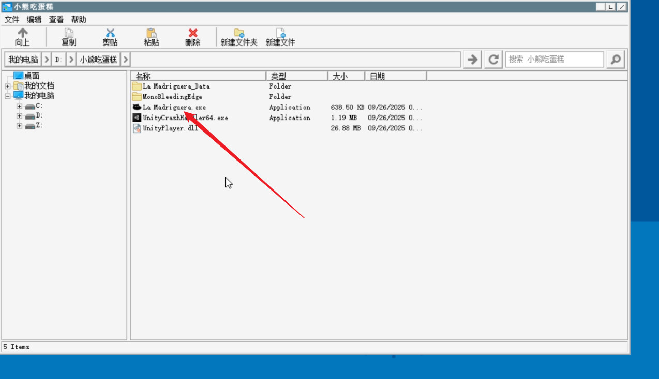Sort files by the 大小 column header
Screen dimensions: 659x379
(x=346, y=77)
